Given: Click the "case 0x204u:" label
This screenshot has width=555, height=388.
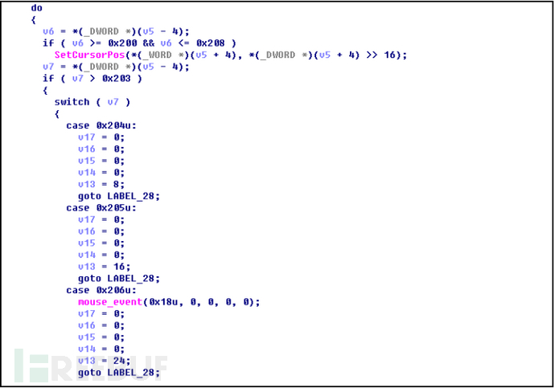Looking at the screenshot, I should pos(101,125).
